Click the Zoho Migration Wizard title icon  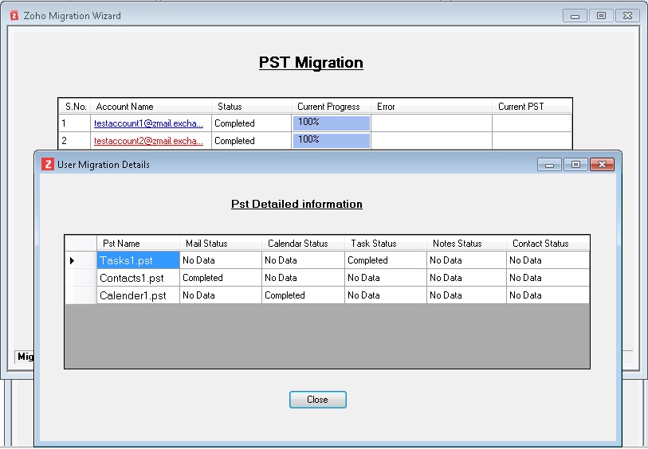click(x=14, y=15)
